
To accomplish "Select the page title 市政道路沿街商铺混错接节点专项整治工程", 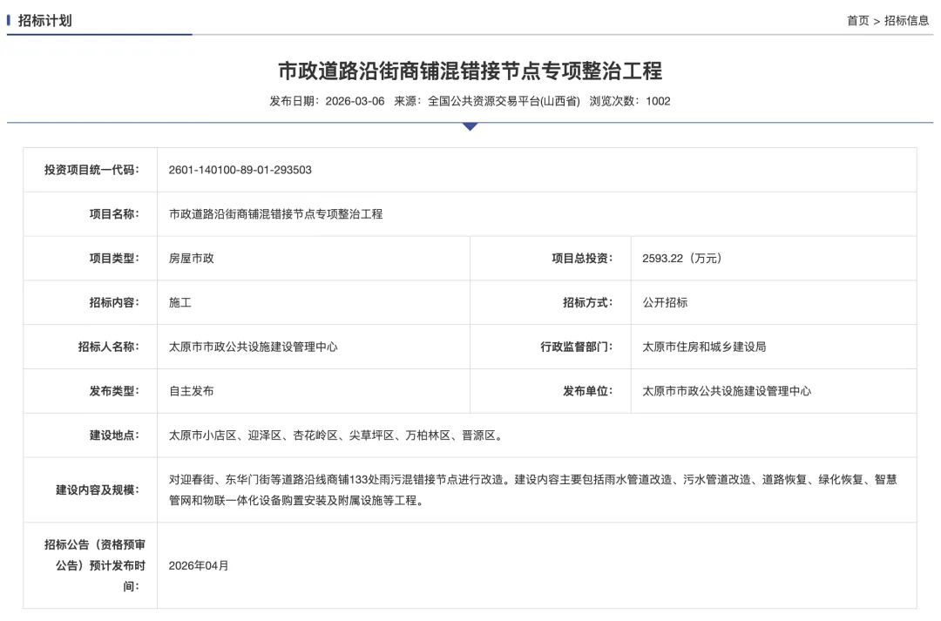I will (x=470, y=71).
